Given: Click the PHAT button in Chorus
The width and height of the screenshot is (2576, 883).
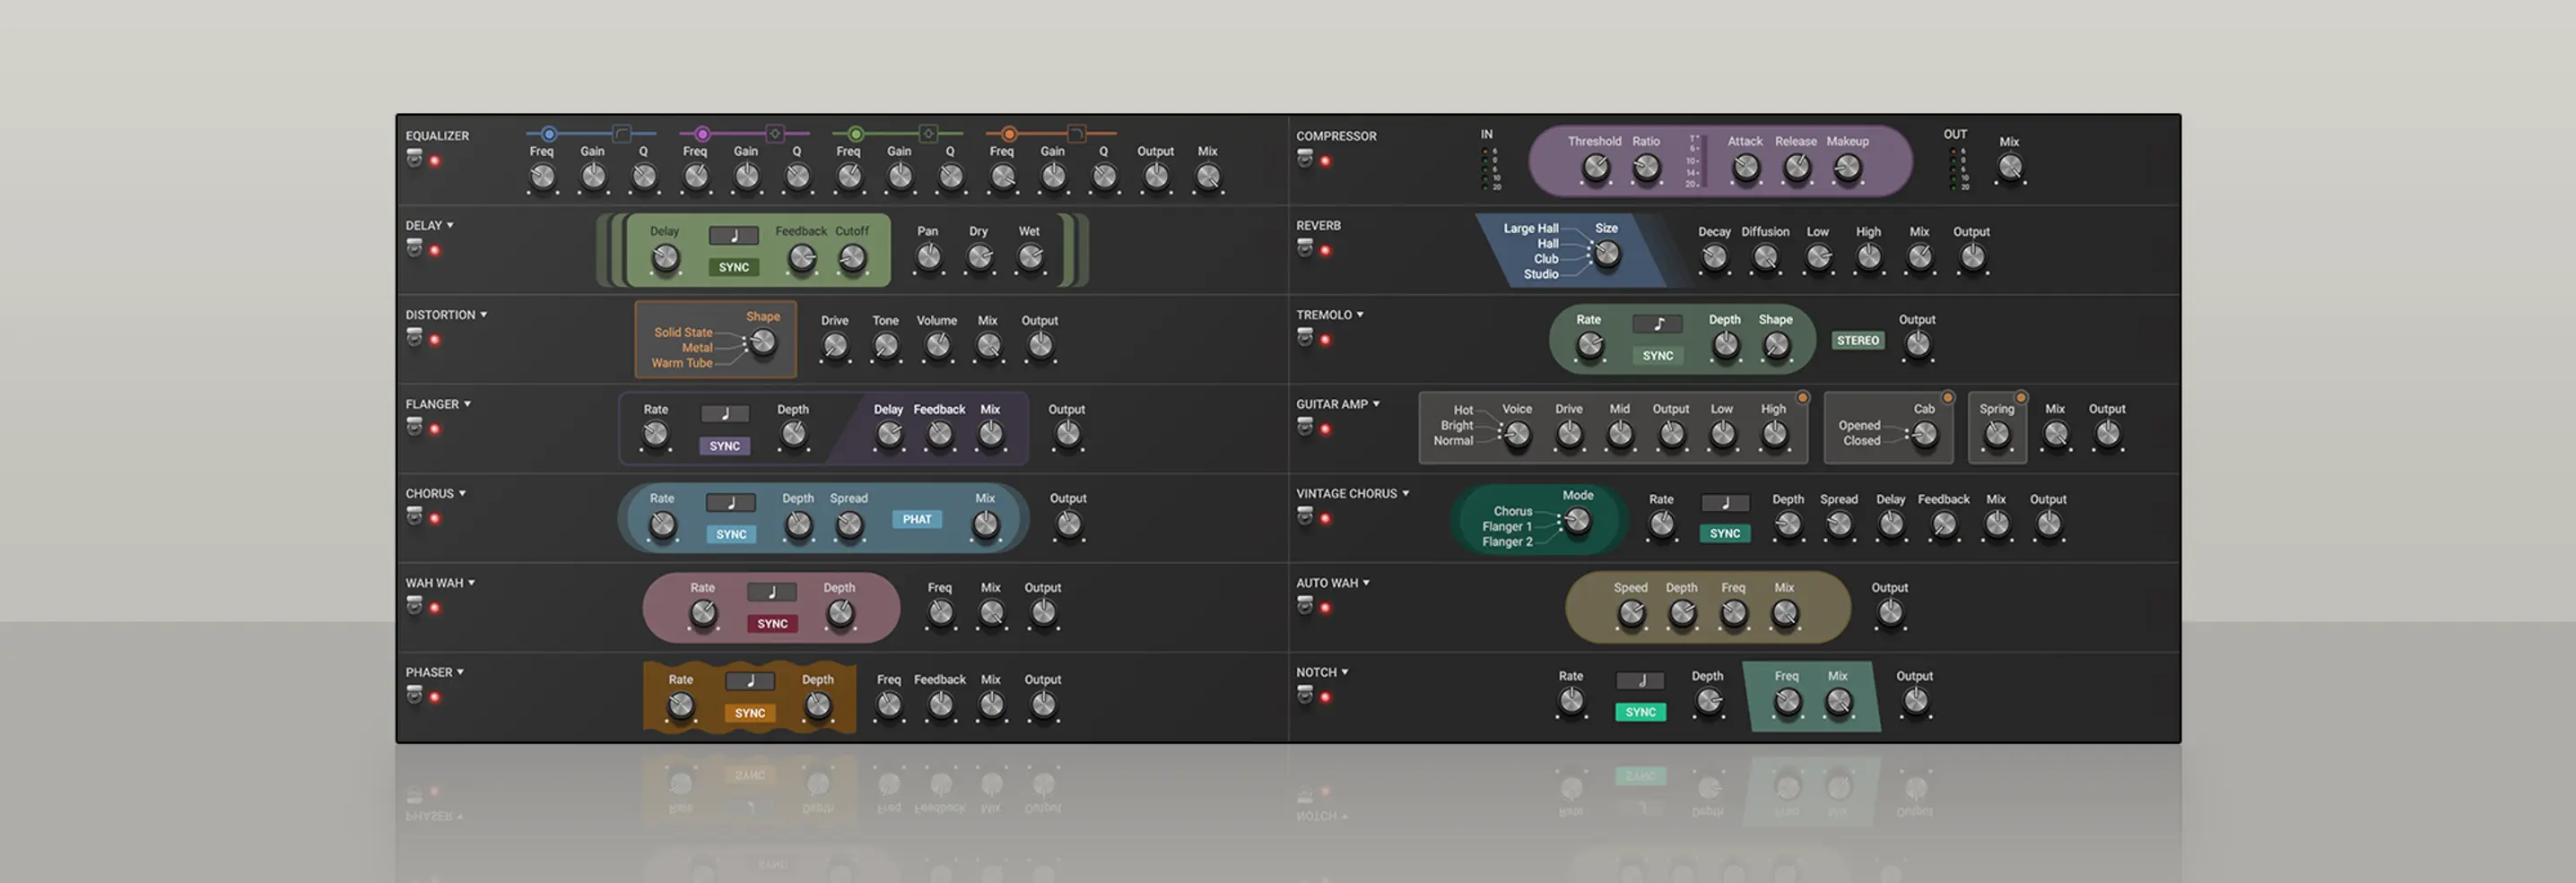Looking at the screenshot, I should 916,519.
